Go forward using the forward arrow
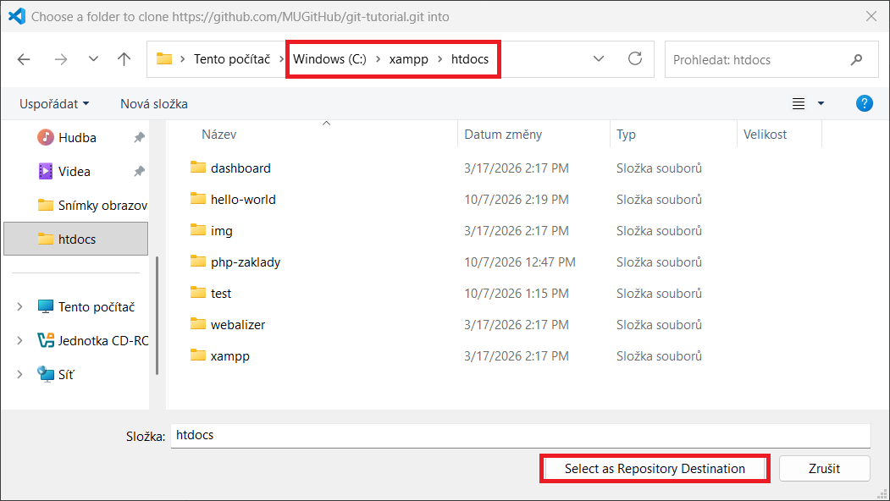 tap(61, 59)
